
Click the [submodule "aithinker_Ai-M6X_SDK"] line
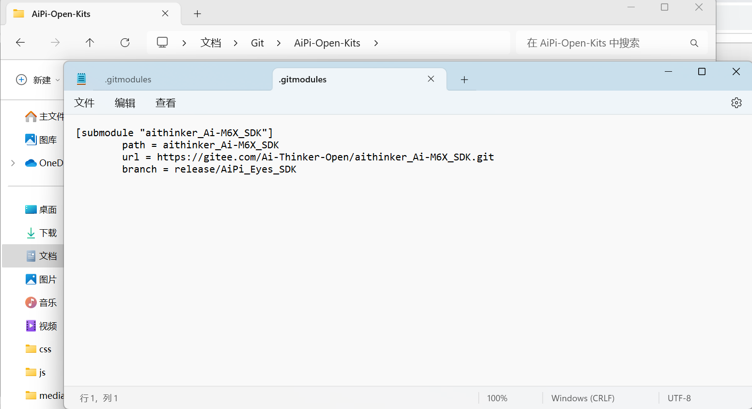(174, 133)
